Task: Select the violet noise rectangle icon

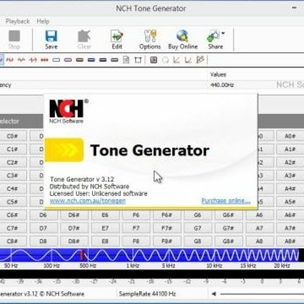Action: [x=103, y=60]
